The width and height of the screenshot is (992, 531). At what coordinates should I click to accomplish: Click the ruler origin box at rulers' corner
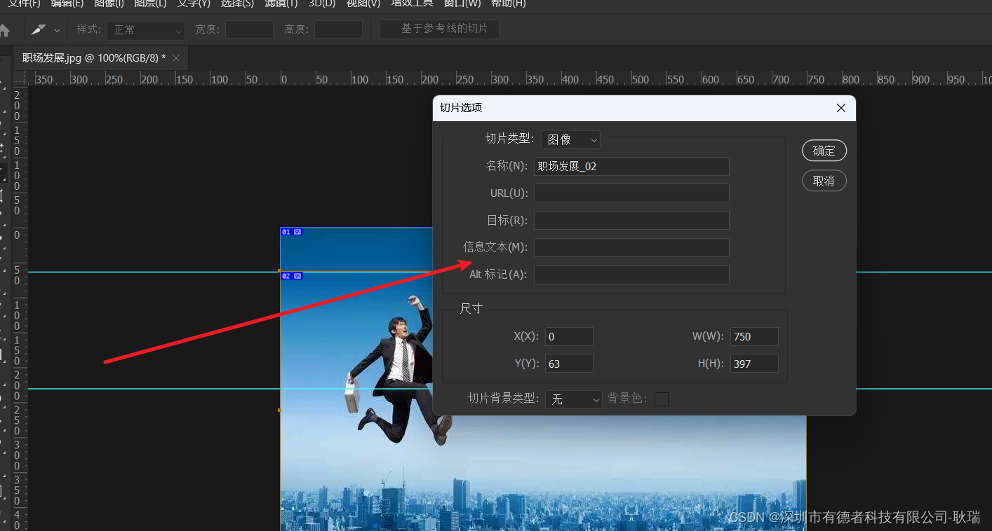[x=20, y=78]
